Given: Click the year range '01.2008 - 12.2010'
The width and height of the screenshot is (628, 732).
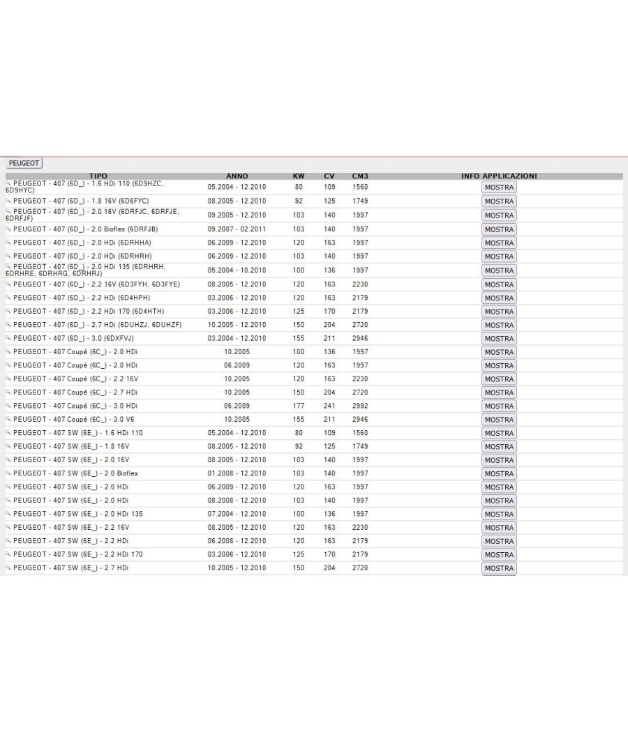Looking at the screenshot, I should tap(237, 473).
